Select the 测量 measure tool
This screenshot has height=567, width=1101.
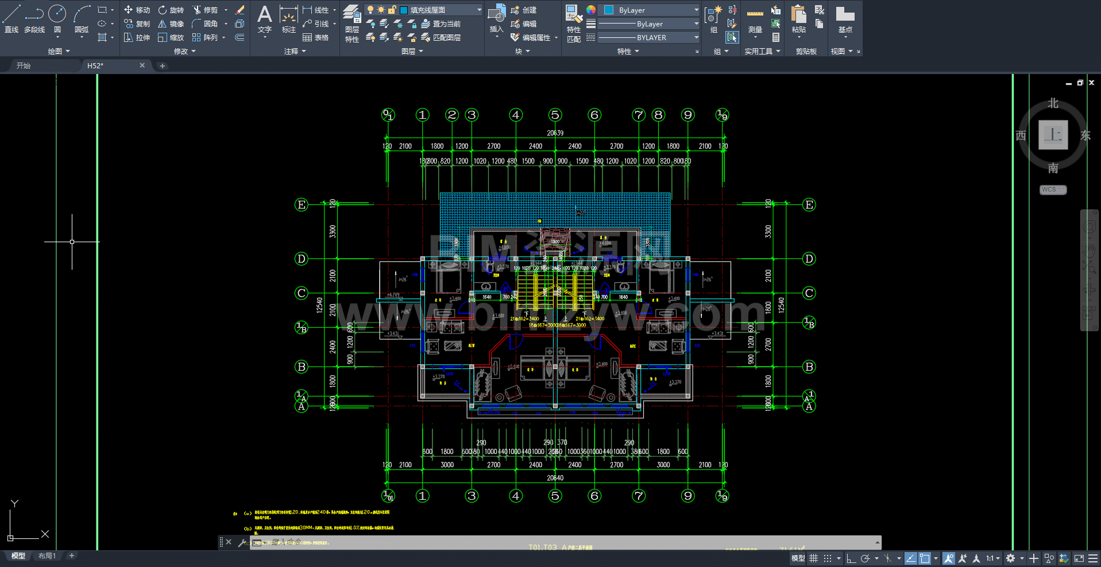[755, 21]
